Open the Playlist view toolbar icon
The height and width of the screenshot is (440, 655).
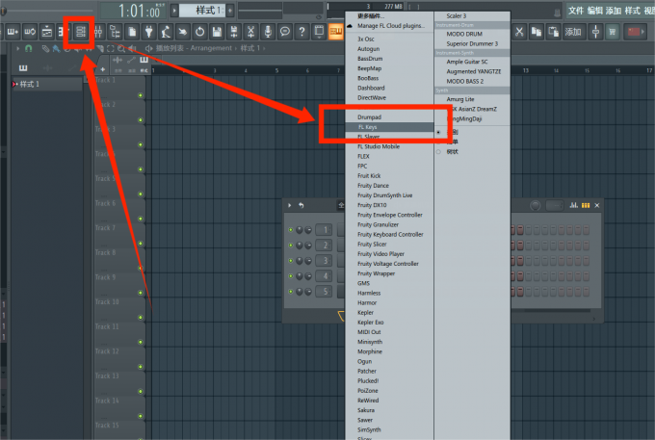pos(47,32)
